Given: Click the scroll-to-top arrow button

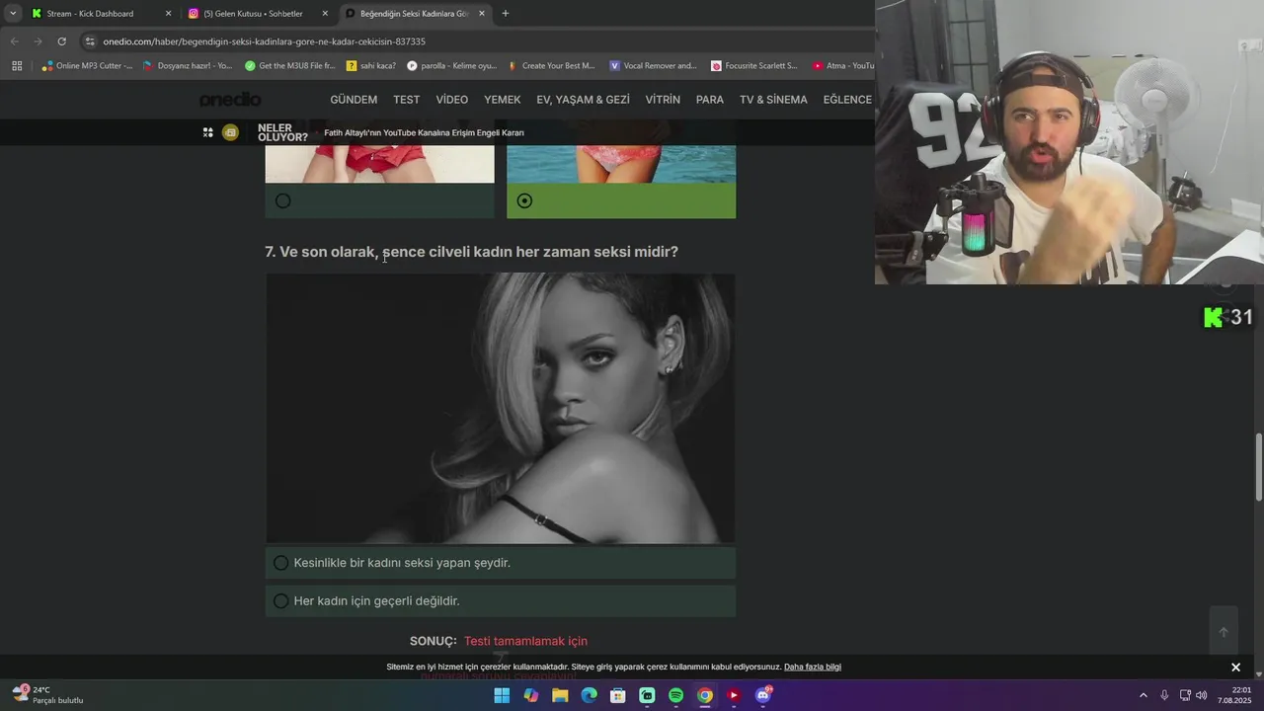Looking at the screenshot, I should click(1224, 631).
